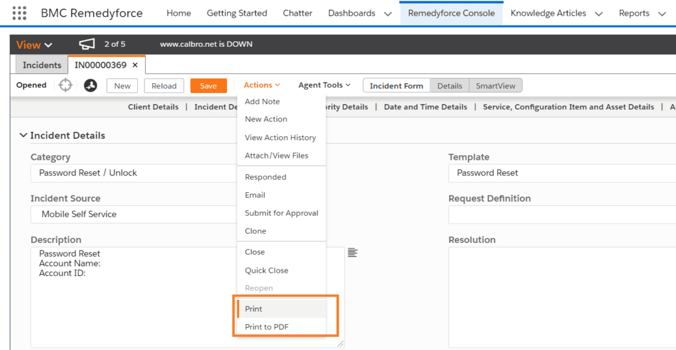Click inside the Resolution text area
676x350 pixels.
562,297
